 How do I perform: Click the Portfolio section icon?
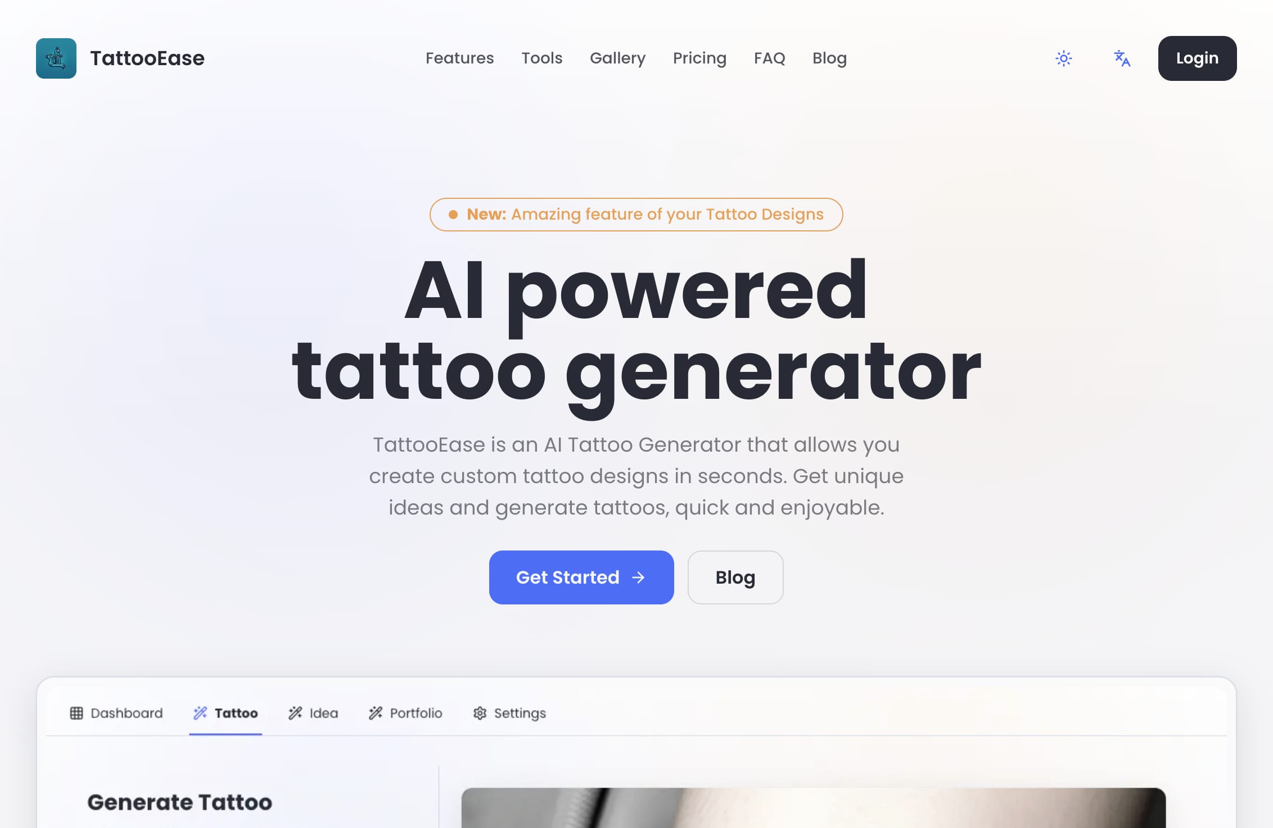(376, 713)
